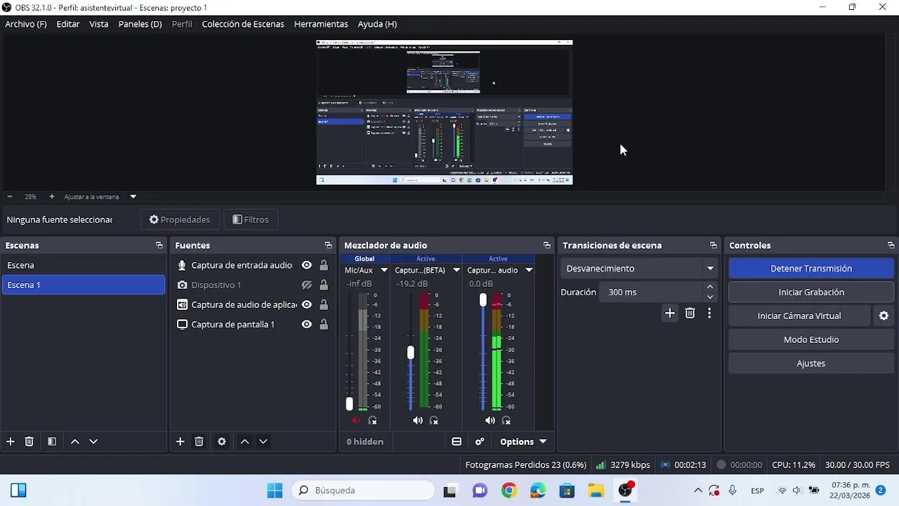The width and height of the screenshot is (899, 506).
Task: Toggle monitoring on Mic/Aux channel
Action: click(373, 421)
